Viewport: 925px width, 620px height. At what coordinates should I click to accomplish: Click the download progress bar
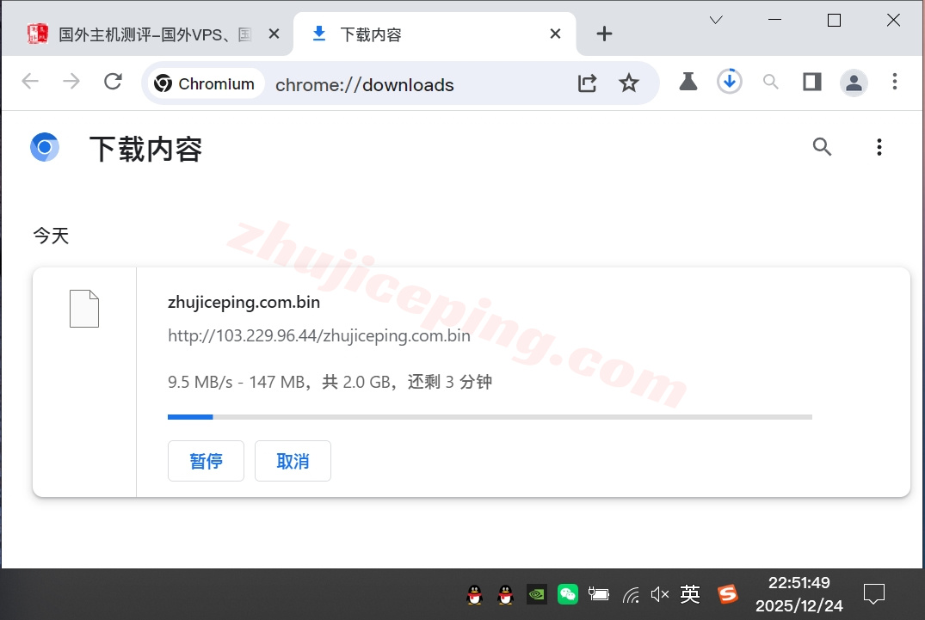click(x=490, y=416)
